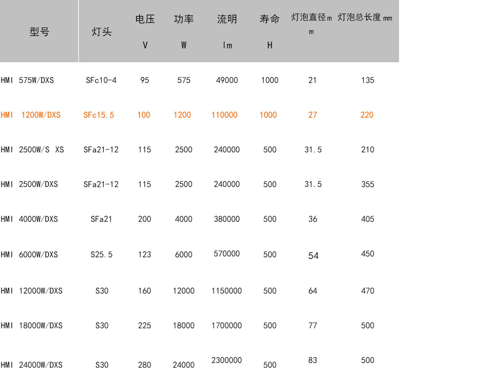Viewport: 489px width, 387px height.
Task: Click total length value 450
Action: pyautogui.click(x=367, y=254)
